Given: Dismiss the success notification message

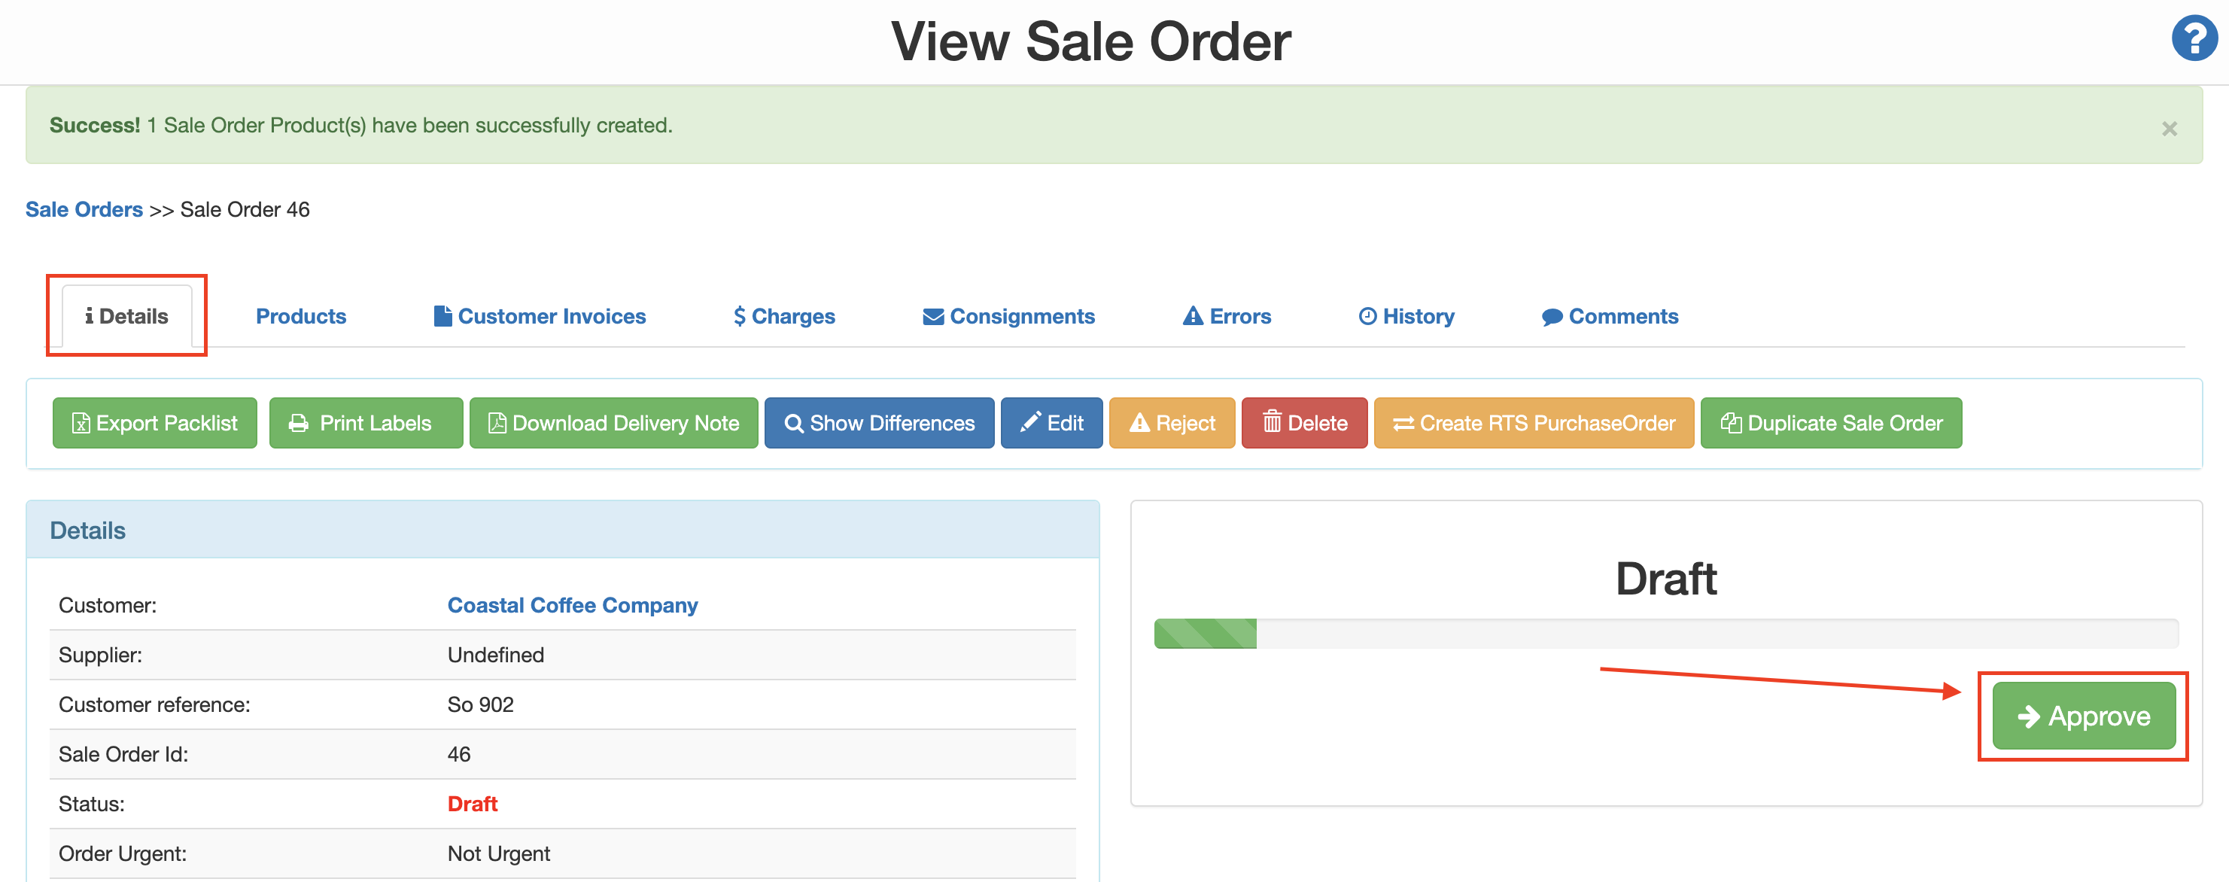Looking at the screenshot, I should click(2170, 128).
